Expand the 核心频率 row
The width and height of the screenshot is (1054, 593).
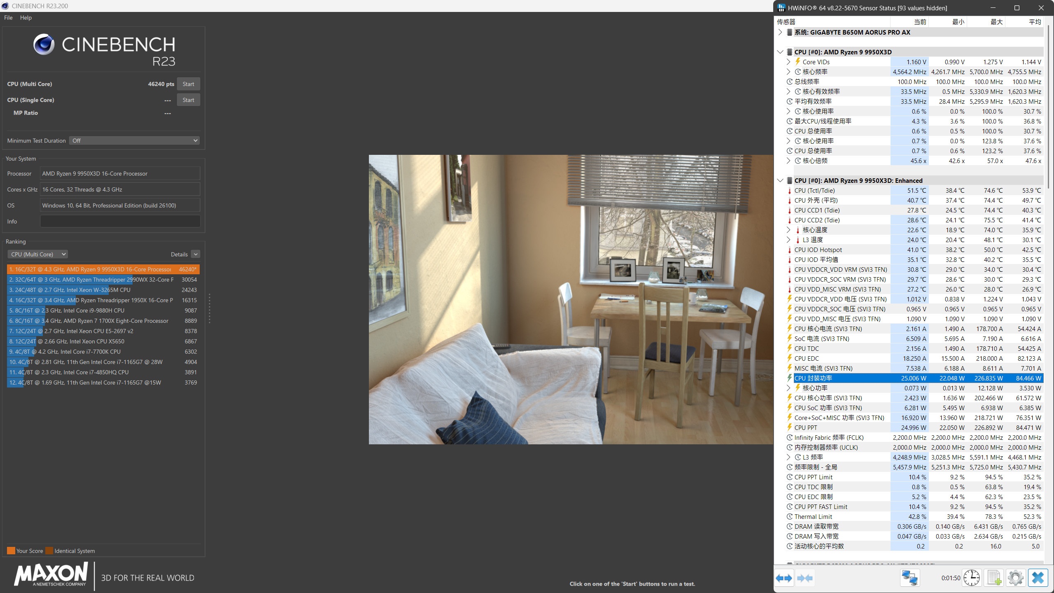point(788,72)
